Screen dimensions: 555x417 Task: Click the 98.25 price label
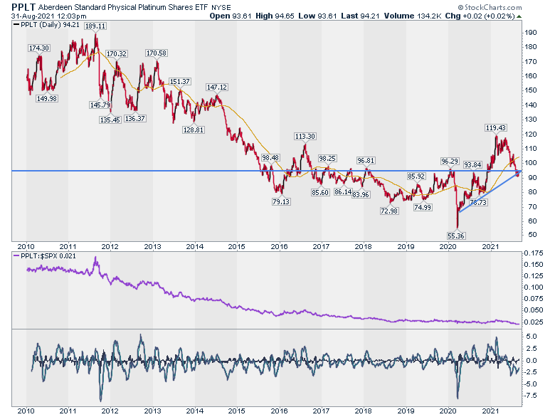pyautogui.click(x=327, y=159)
